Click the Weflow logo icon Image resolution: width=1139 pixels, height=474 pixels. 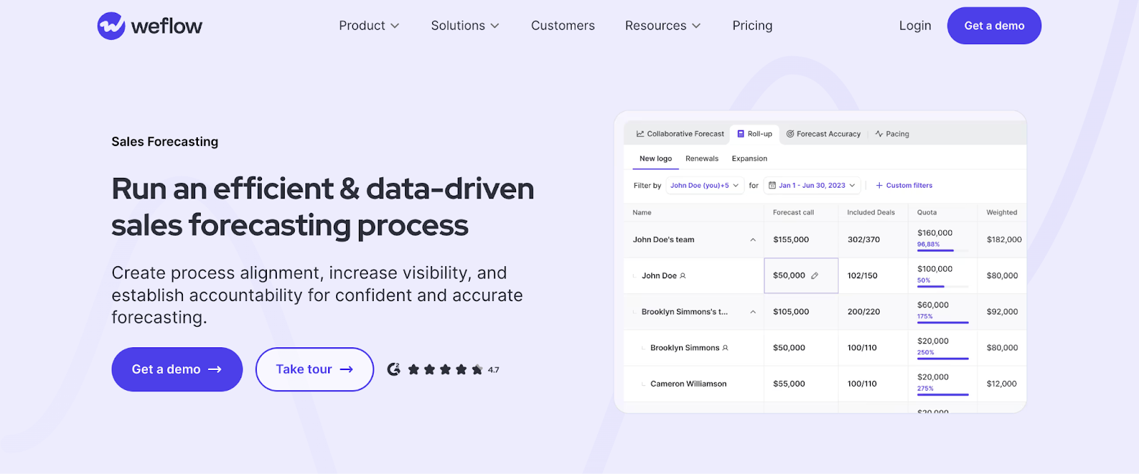pyautogui.click(x=111, y=26)
